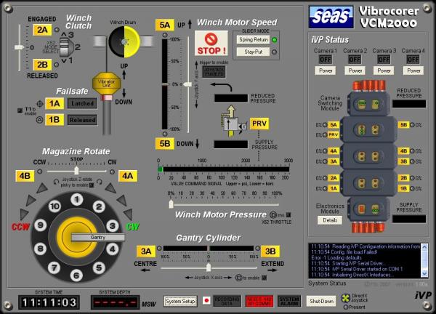
Task: Click the 1A failsafe label
Action: (x=54, y=103)
